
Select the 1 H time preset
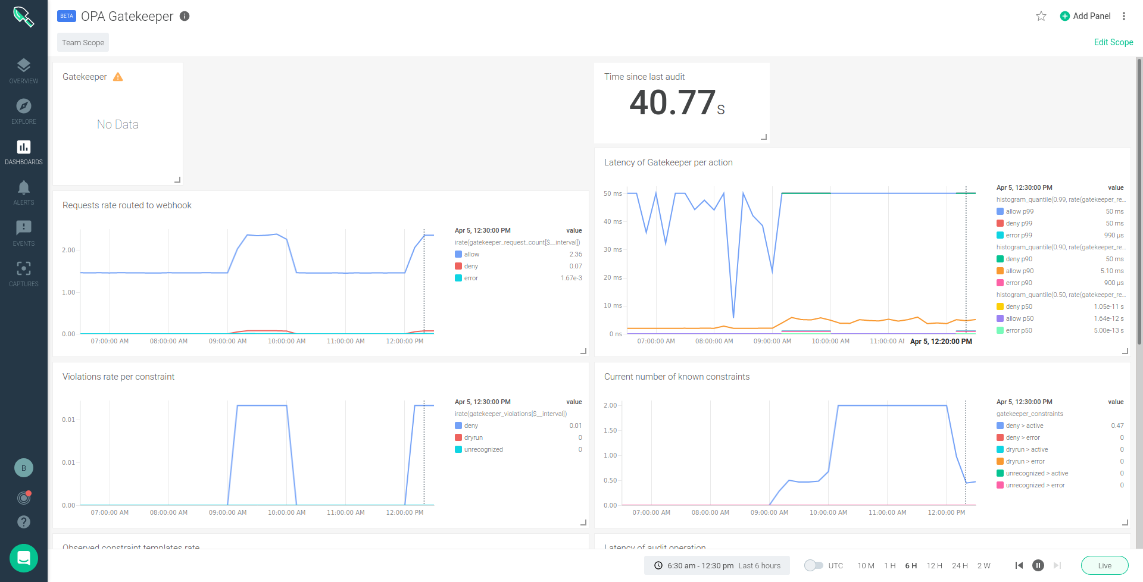[x=890, y=566]
